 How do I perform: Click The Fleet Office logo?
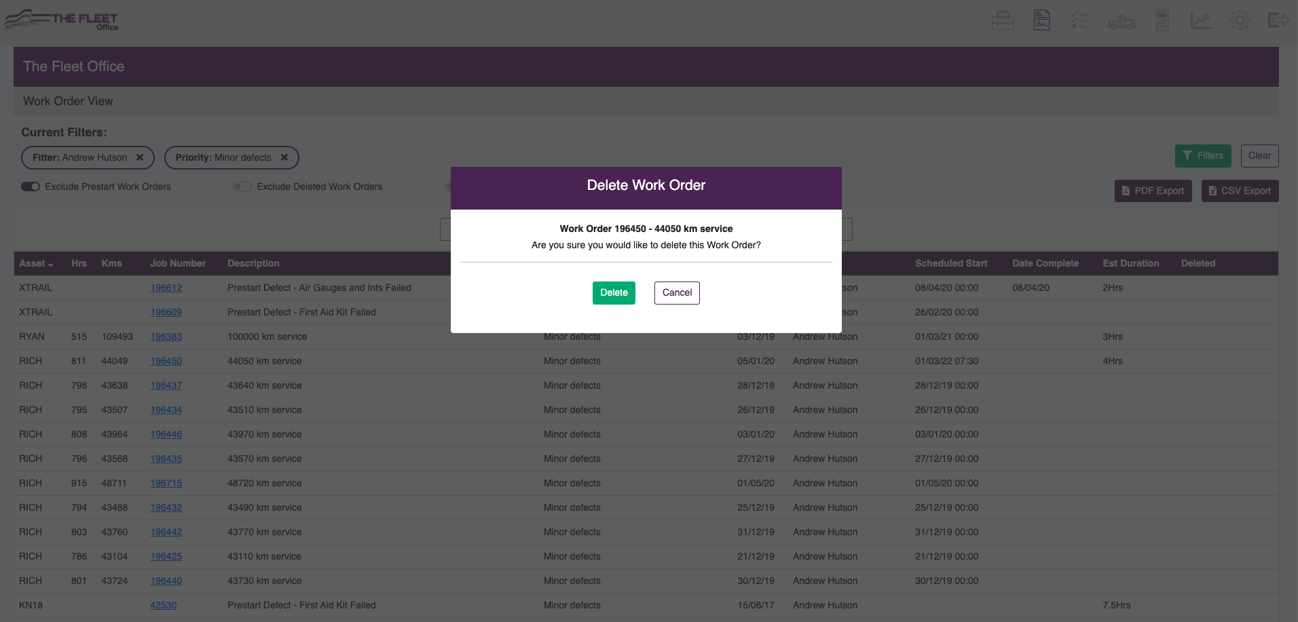tap(62, 20)
